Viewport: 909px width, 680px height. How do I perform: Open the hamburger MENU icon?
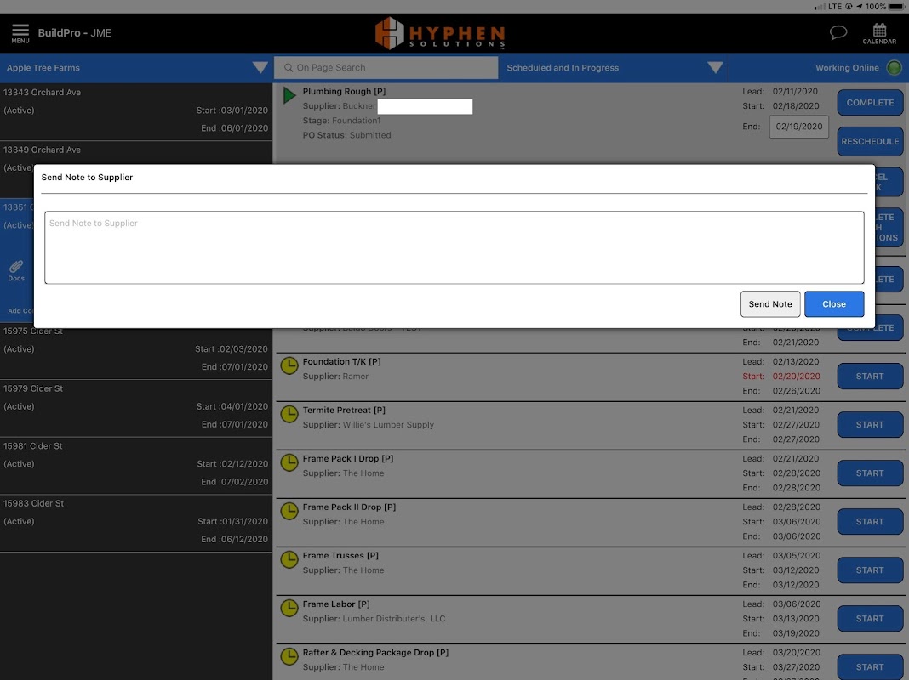click(x=20, y=33)
